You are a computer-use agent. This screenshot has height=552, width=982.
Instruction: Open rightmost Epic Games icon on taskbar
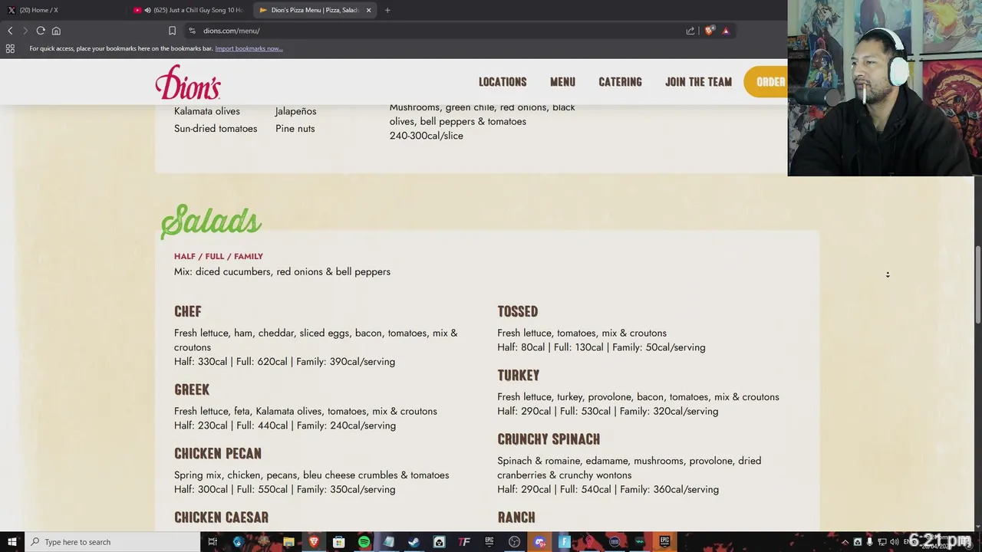pyautogui.click(x=664, y=542)
